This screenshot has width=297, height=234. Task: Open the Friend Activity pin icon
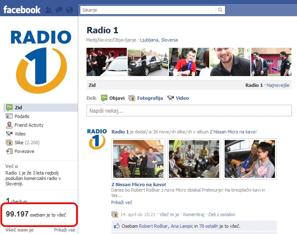tap(9, 125)
